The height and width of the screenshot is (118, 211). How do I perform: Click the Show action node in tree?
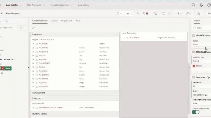tap(6, 69)
